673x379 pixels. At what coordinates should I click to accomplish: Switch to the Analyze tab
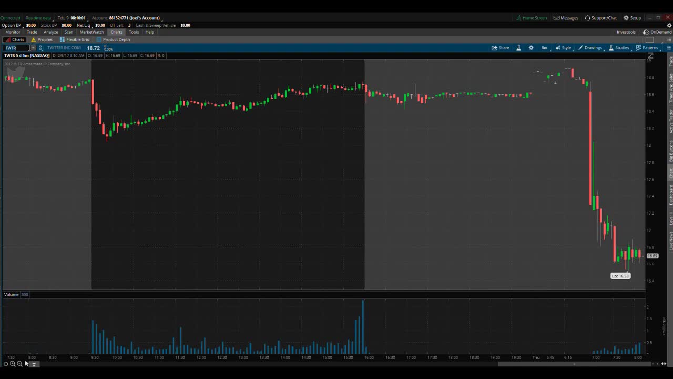pos(51,32)
